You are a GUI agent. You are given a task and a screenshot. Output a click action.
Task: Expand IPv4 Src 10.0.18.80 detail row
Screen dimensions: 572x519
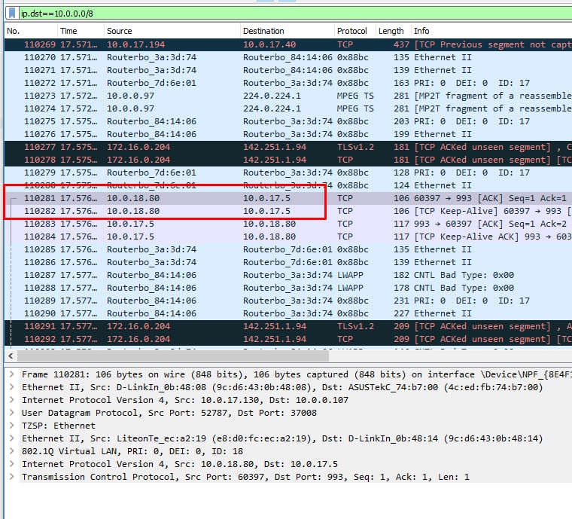(12, 463)
